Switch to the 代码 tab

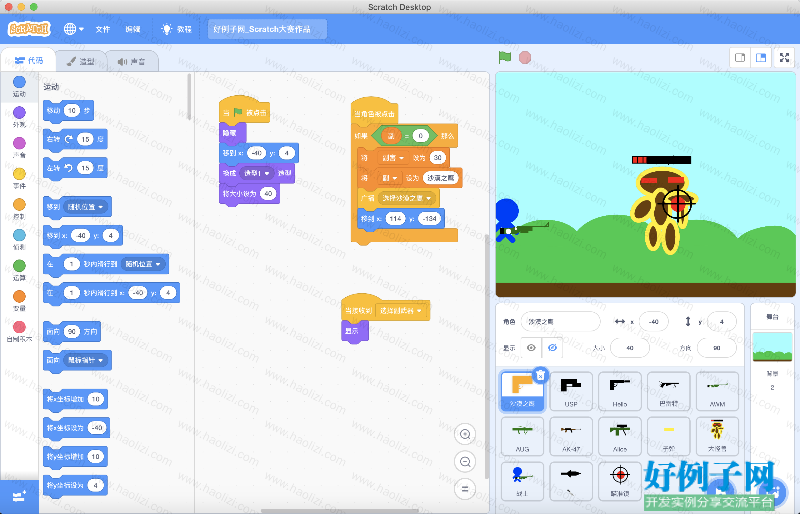click(x=29, y=60)
